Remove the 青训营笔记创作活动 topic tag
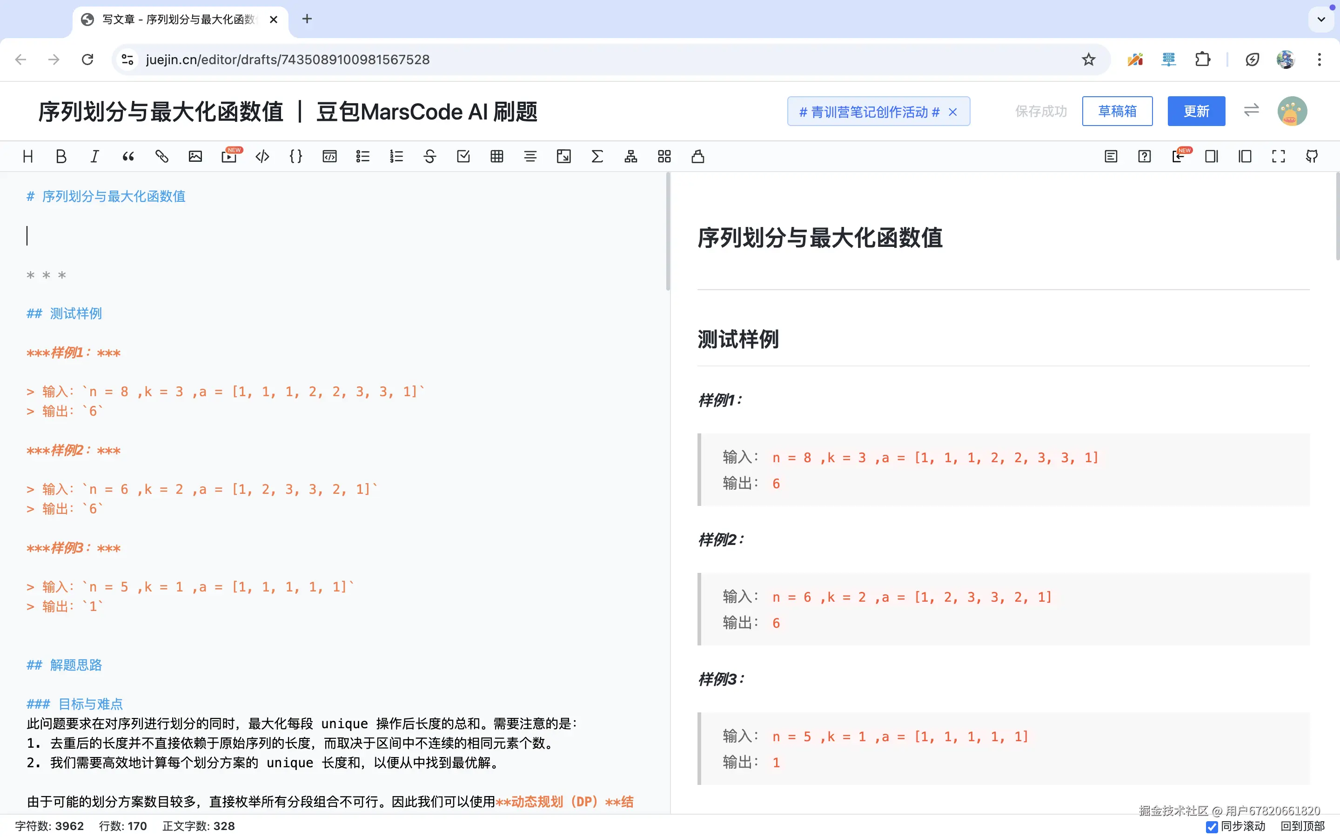The image size is (1340, 837). click(953, 112)
